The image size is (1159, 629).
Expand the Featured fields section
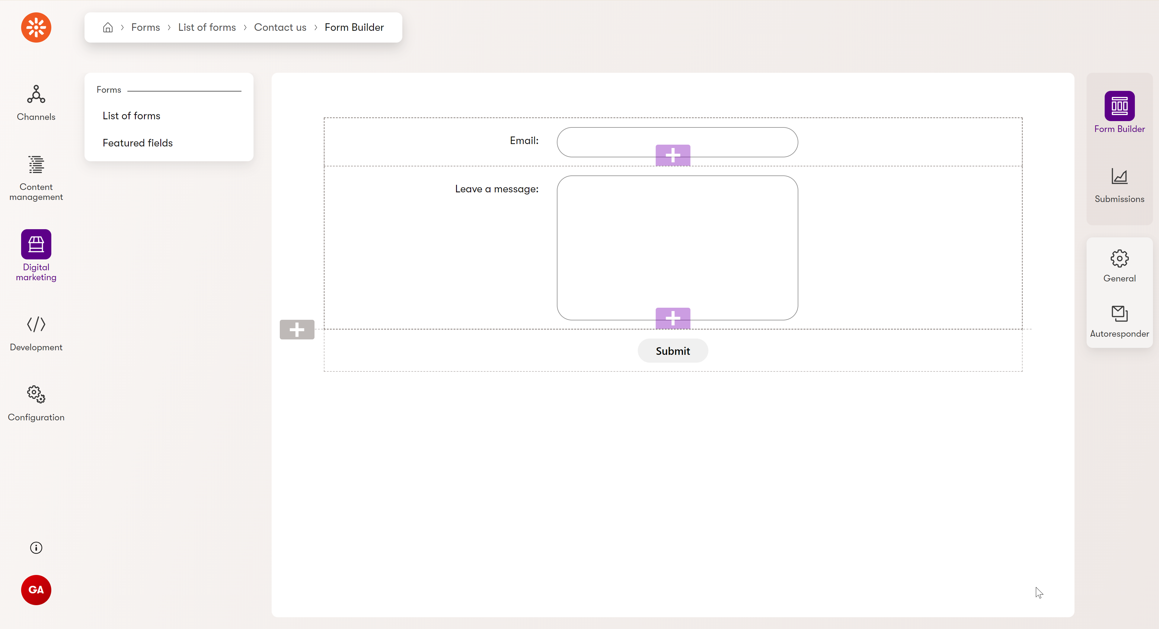click(x=138, y=143)
